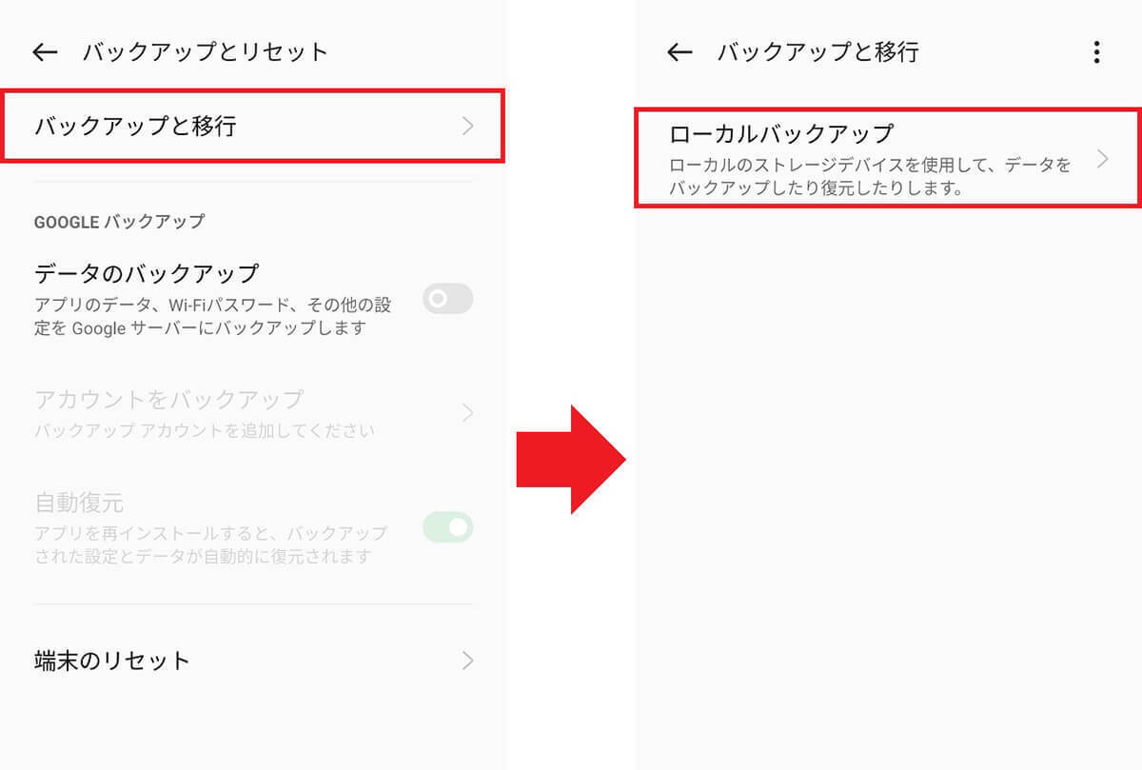Tap the ローカルのストレージデバイス description text
The height and width of the screenshot is (770, 1142).
[870, 176]
